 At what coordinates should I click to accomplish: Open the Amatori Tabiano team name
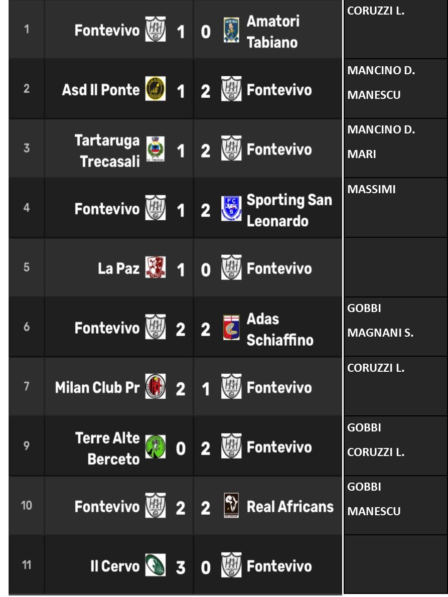(273, 32)
